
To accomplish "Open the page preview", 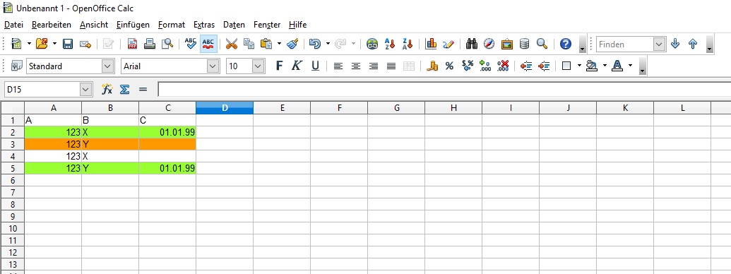I will (167, 44).
